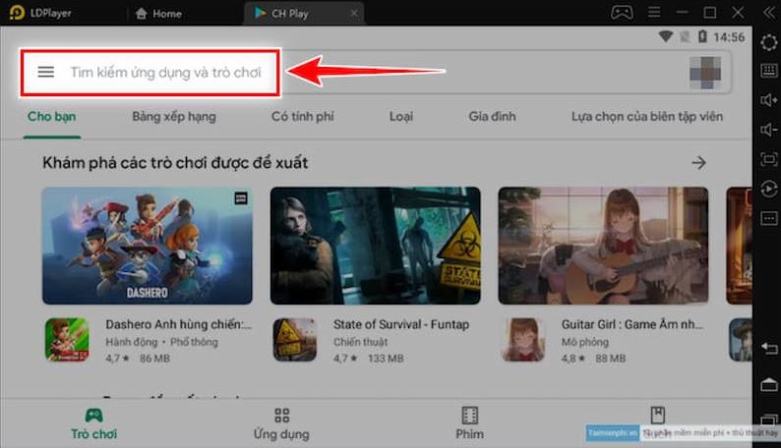Switch to the Có tính phí tab
This screenshot has height=448, width=781.
point(302,116)
